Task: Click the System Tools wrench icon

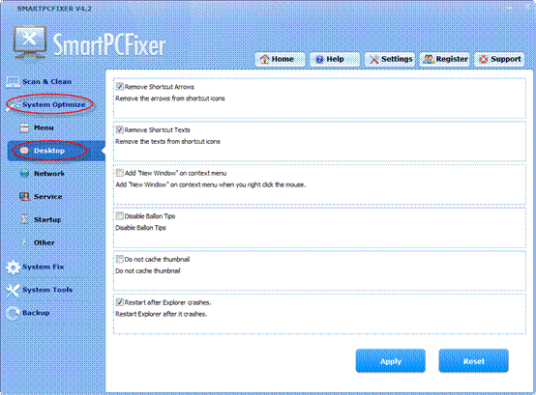Action: tap(13, 291)
